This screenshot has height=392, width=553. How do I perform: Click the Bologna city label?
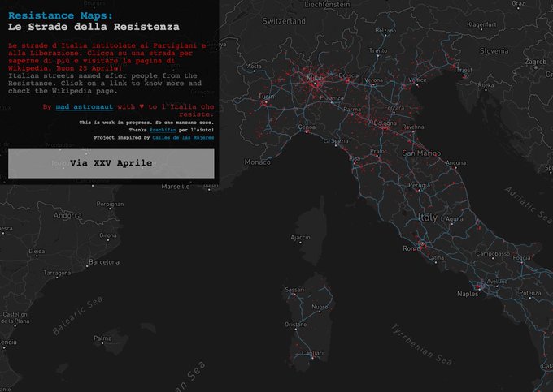point(385,123)
